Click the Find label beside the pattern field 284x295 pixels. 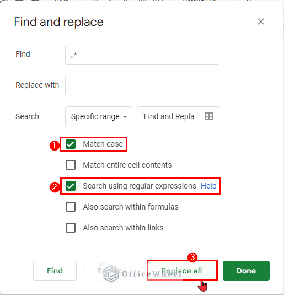pos(23,54)
